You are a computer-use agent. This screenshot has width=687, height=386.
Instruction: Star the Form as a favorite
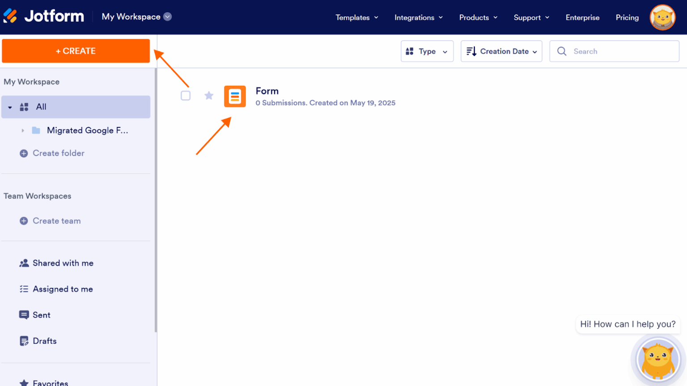point(209,95)
